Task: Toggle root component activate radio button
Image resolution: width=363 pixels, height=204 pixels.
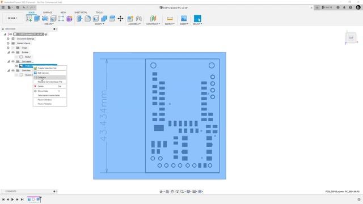Action: pos(46,34)
